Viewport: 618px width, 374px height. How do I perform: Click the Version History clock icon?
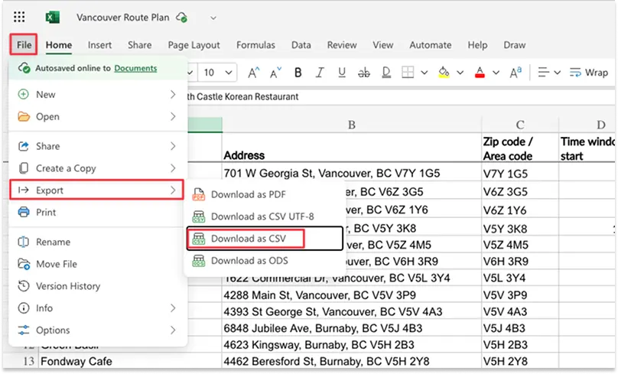point(24,286)
